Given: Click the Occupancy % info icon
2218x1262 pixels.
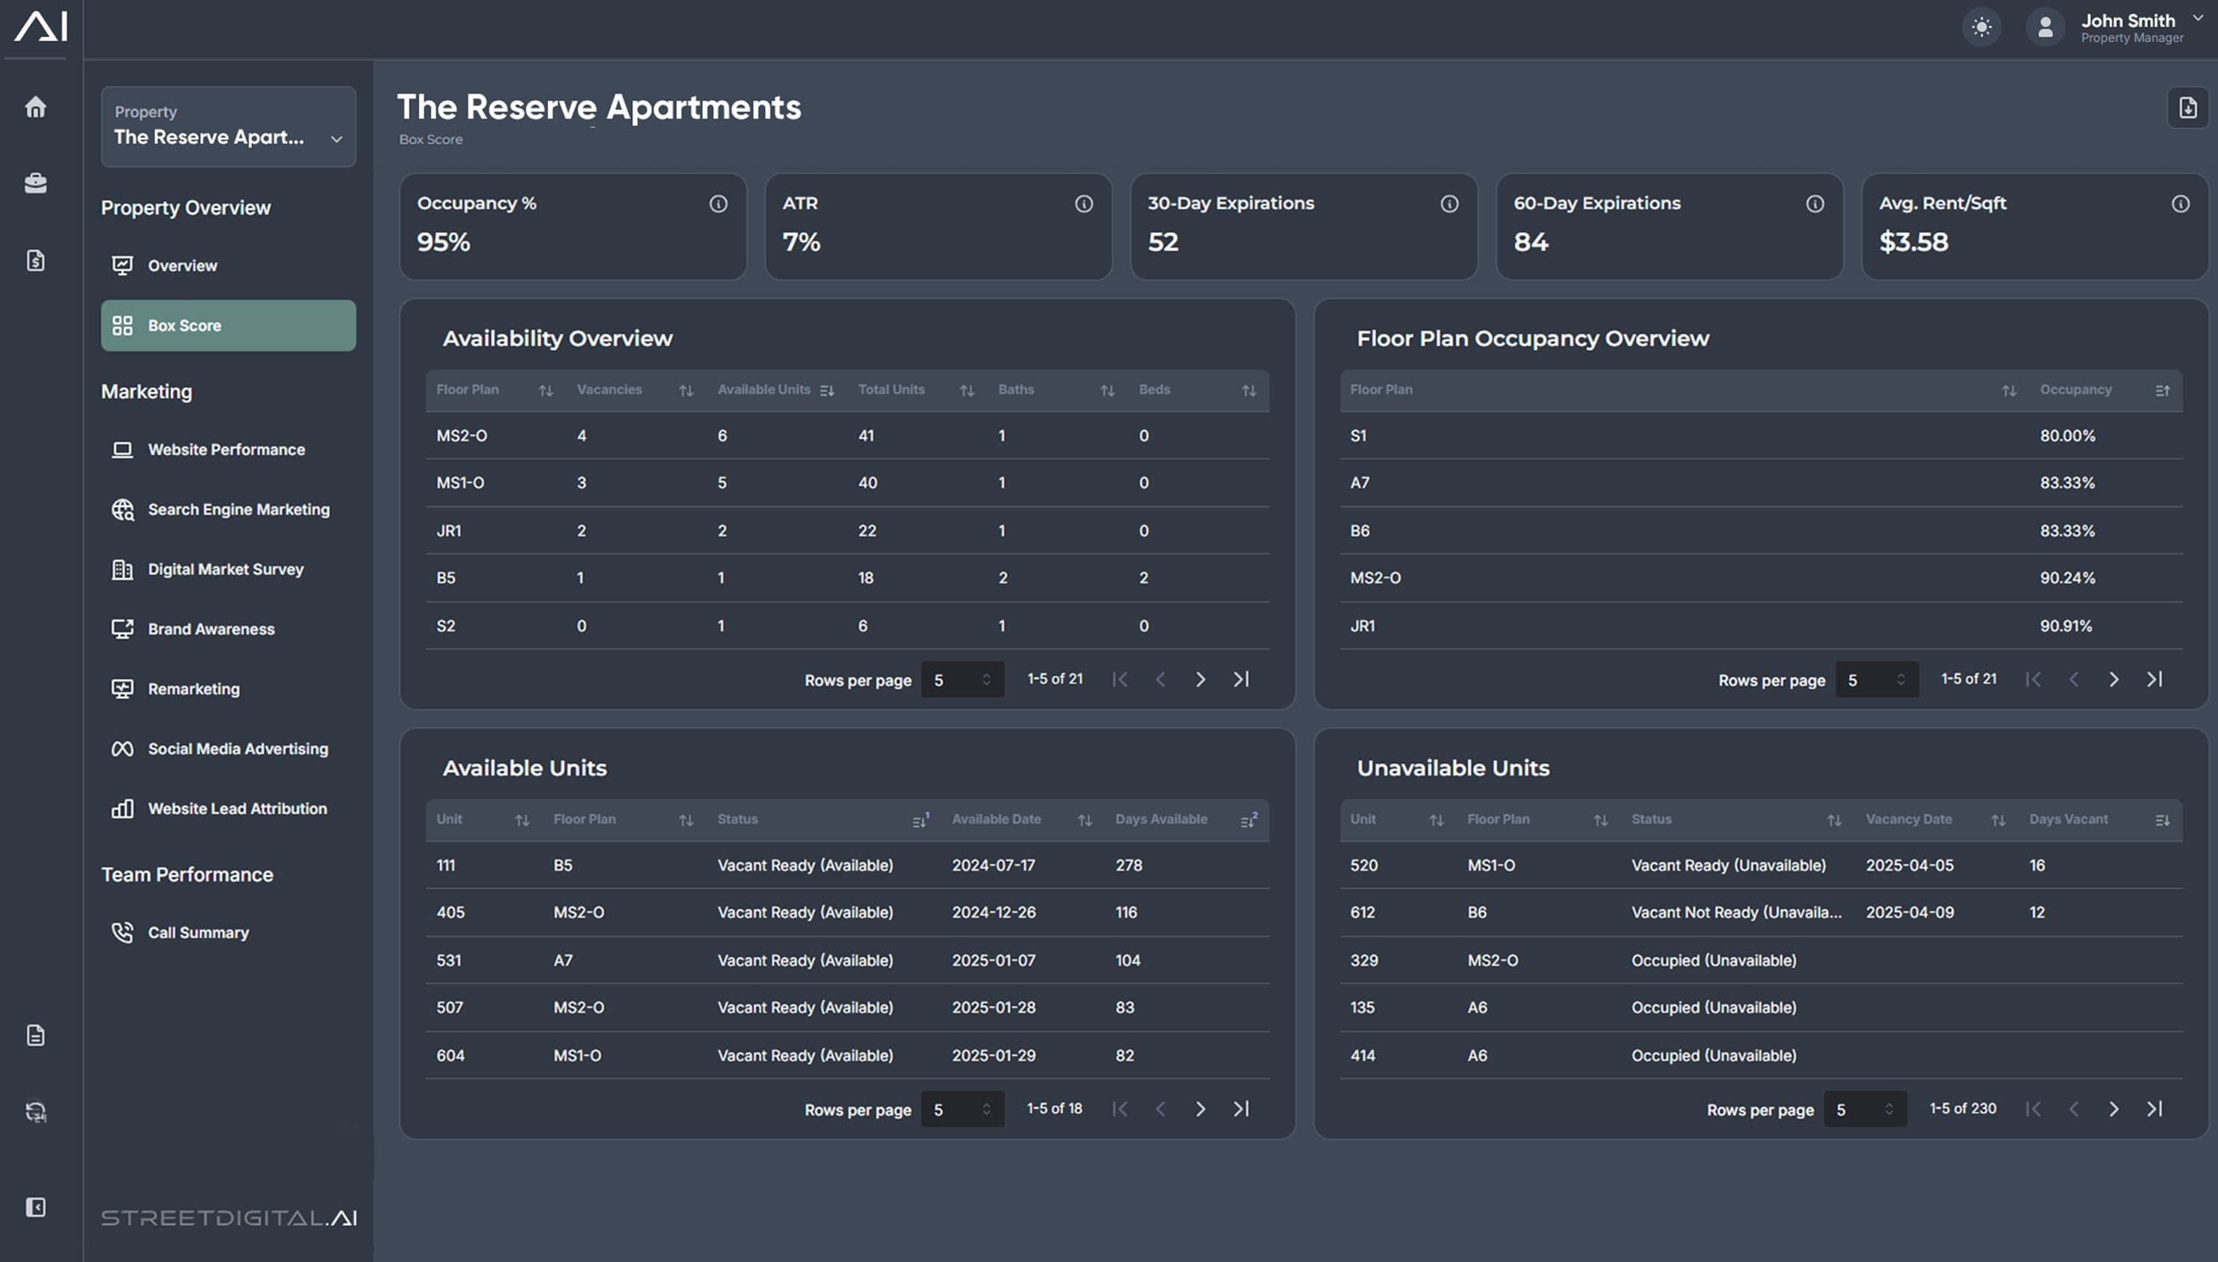Looking at the screenshot, I should [x=718, y=204].
